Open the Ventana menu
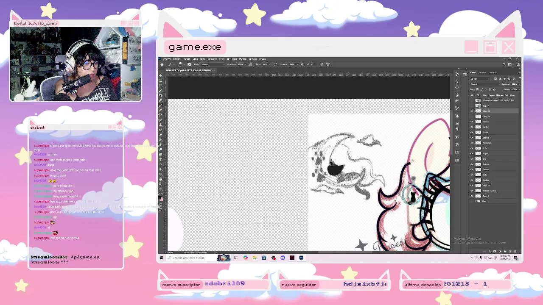The height and width of the screenshot is (305, 543). [252, 59]
